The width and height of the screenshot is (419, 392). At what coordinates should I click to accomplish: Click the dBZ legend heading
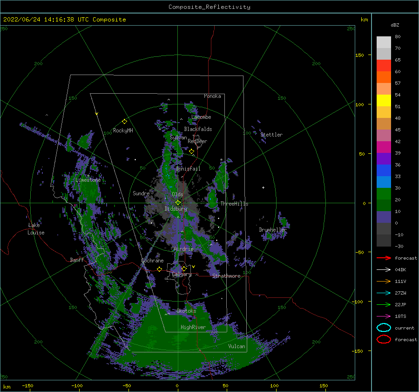tap(395, 25)
